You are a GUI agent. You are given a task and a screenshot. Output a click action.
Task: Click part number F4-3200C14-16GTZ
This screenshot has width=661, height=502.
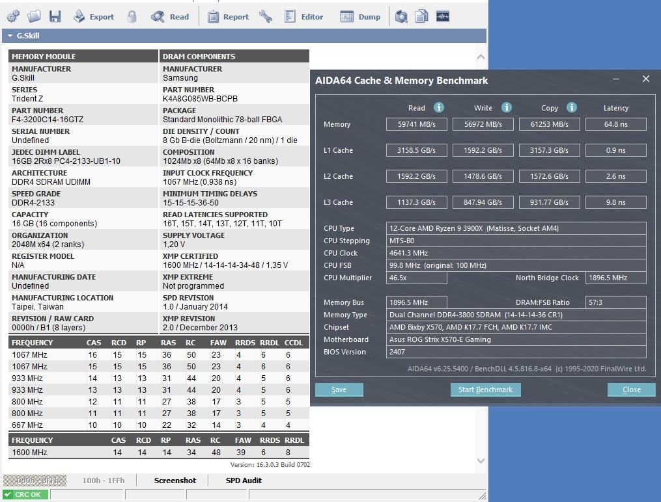pos(47,120)
